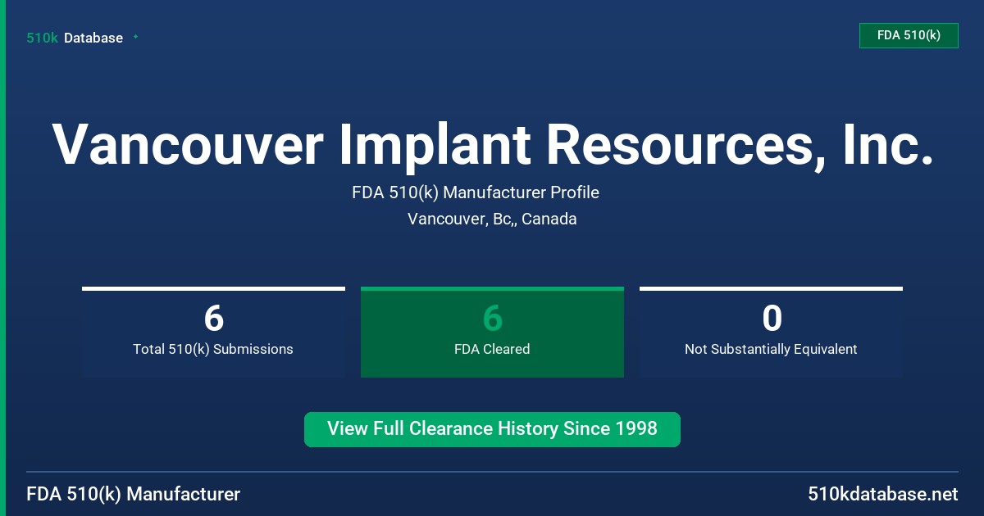Click the FDA 510(k) badge
This screenshot has height=516, width=984.
tap(909, 35)
